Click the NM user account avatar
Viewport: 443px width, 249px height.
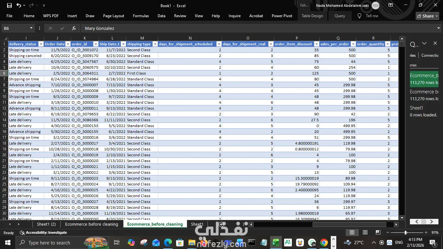pyautogui.click(x=376, y=6)
